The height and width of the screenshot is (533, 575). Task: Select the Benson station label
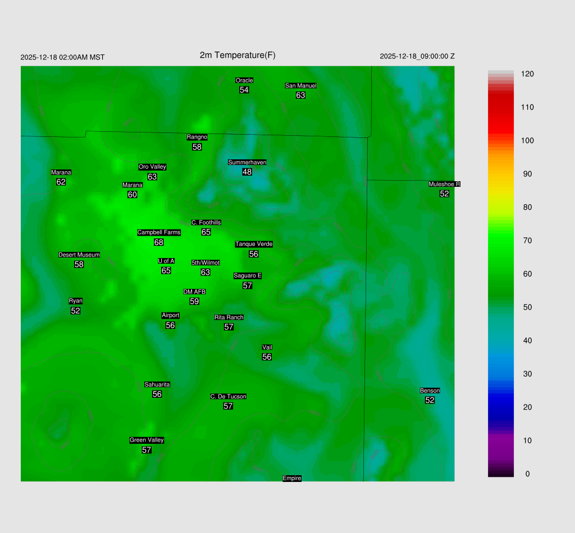pos(430,390)
